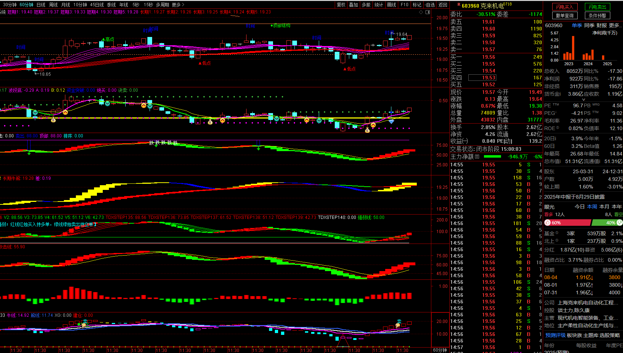Viewport: 623px width, 353px height.
Task: Click the stock name 603960 克来机电
Action: [482, 6]
